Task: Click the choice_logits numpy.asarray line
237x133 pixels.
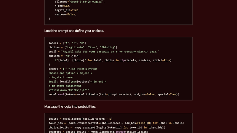Action: click(107, 127)
